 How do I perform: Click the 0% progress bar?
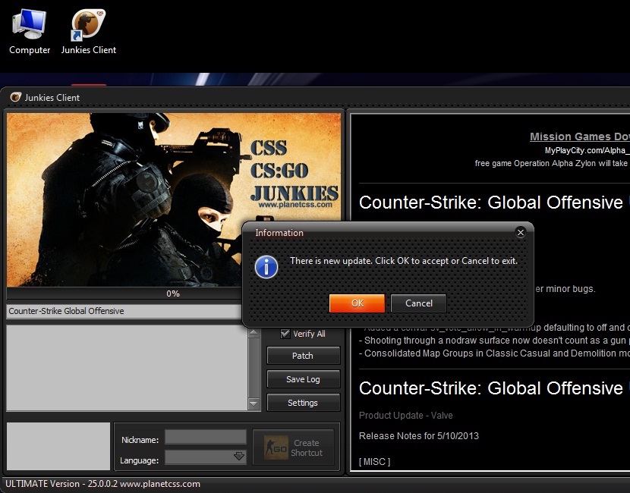124,294
